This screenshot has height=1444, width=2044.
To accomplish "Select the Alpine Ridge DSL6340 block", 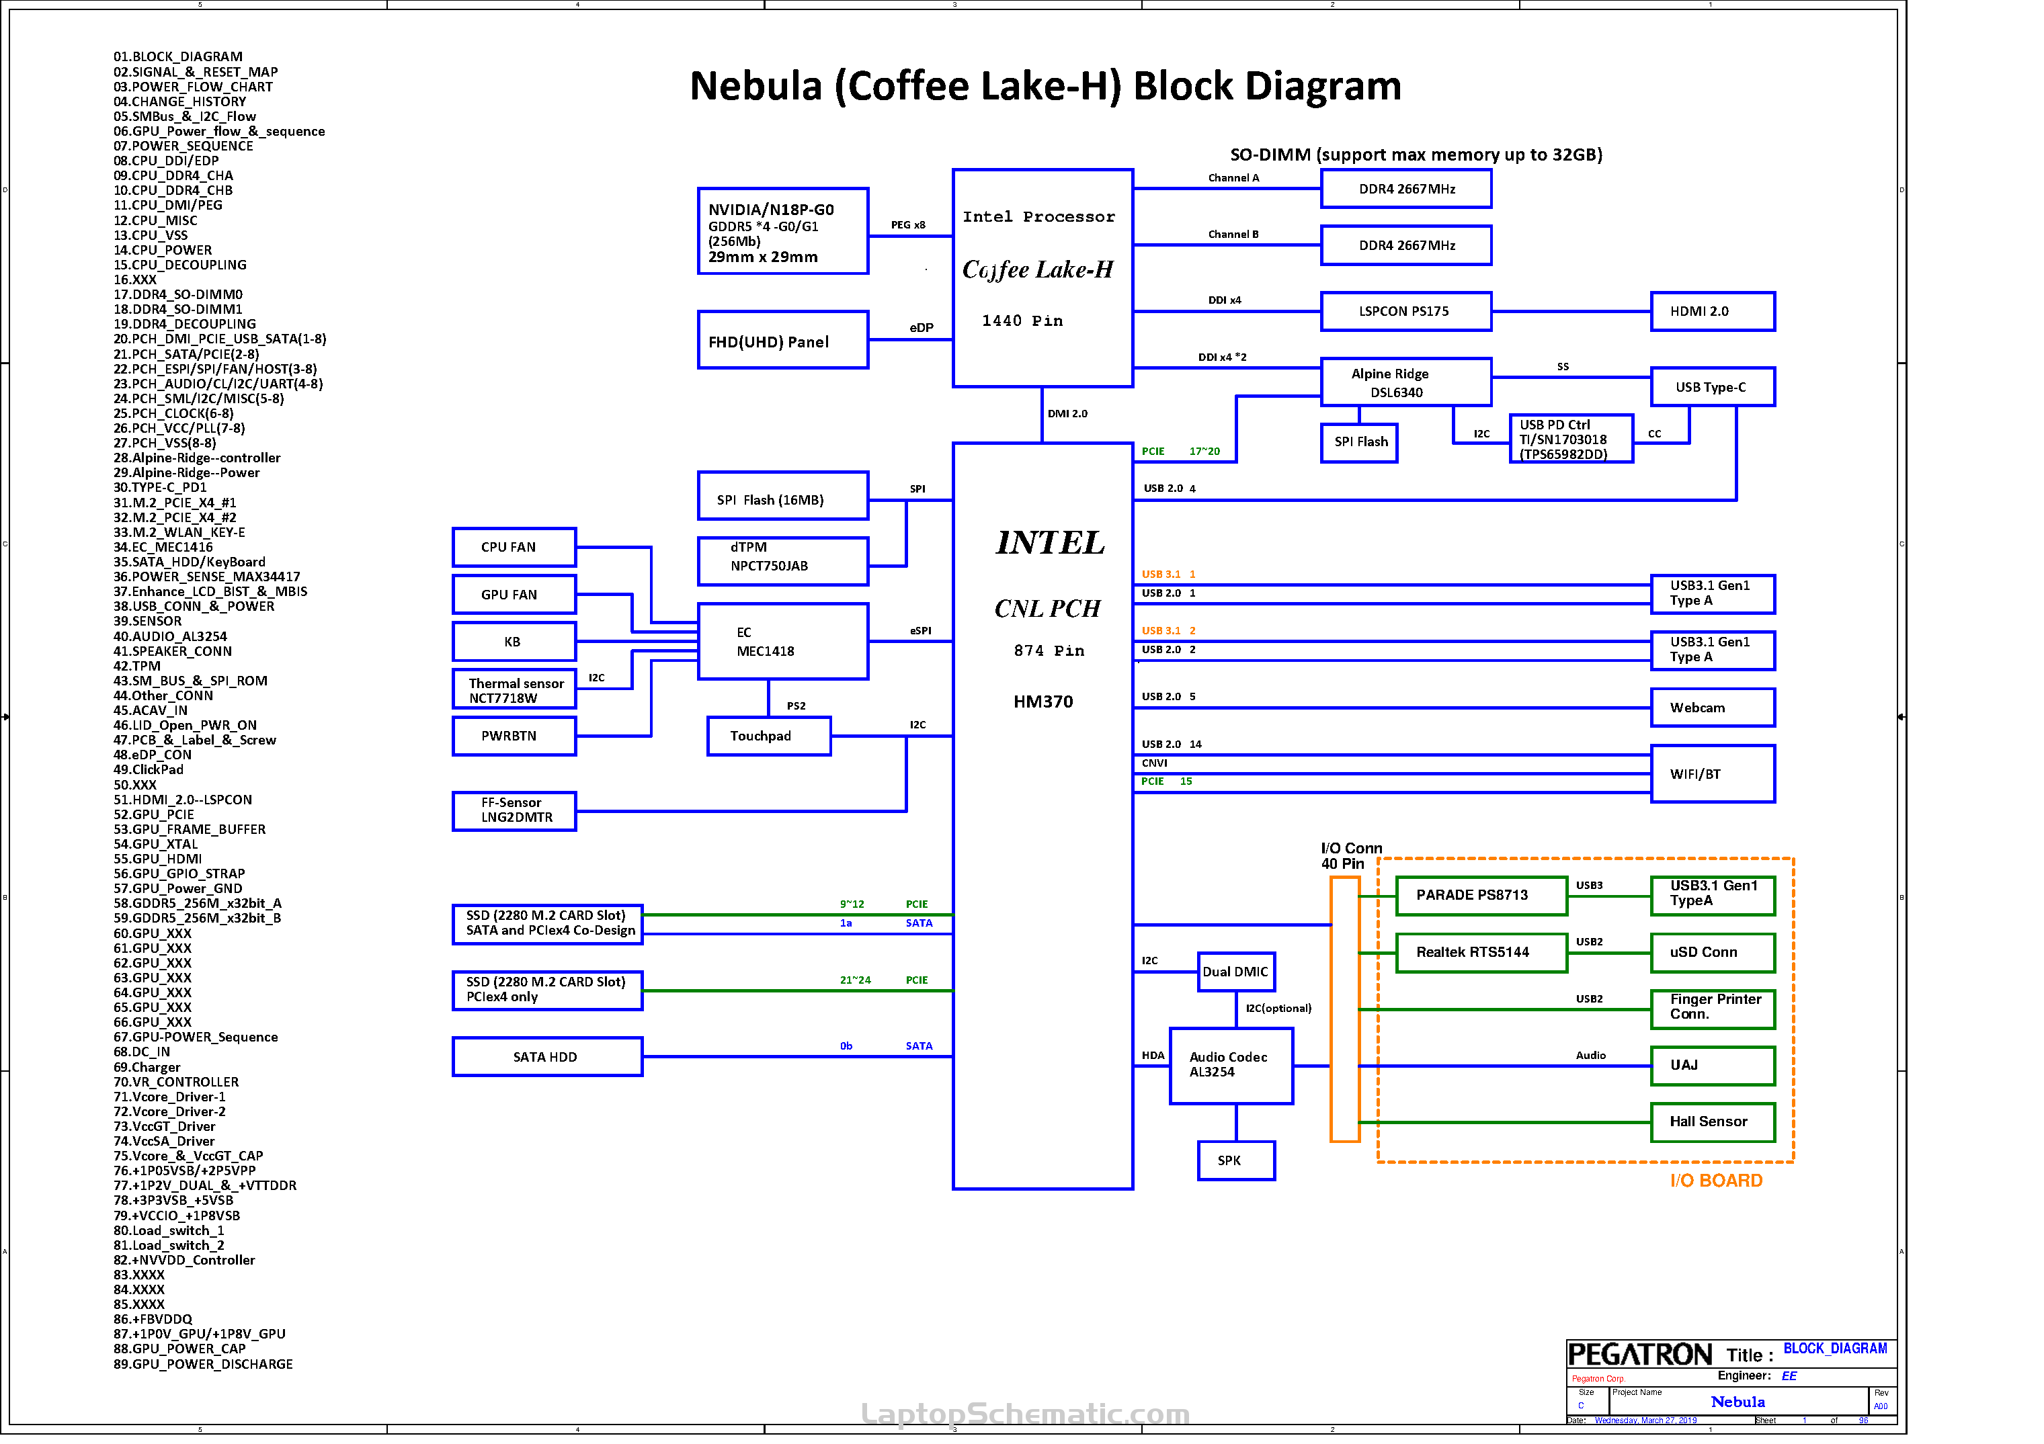I will (1407, 382).
